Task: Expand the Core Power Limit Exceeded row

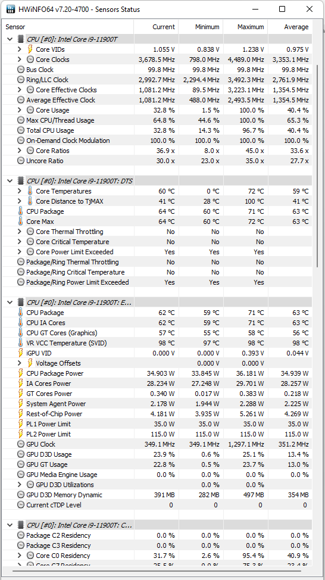Action: pyautogui.click(x=20, y=252)
